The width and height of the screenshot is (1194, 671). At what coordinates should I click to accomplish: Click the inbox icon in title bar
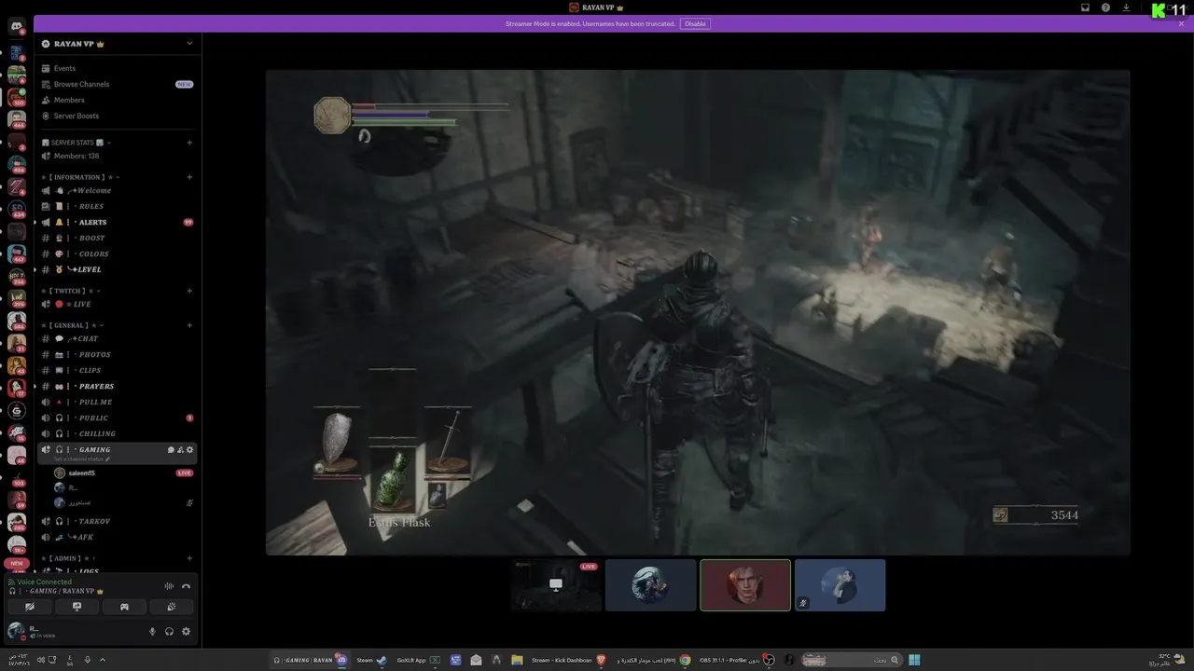[x=1085, y=7]
